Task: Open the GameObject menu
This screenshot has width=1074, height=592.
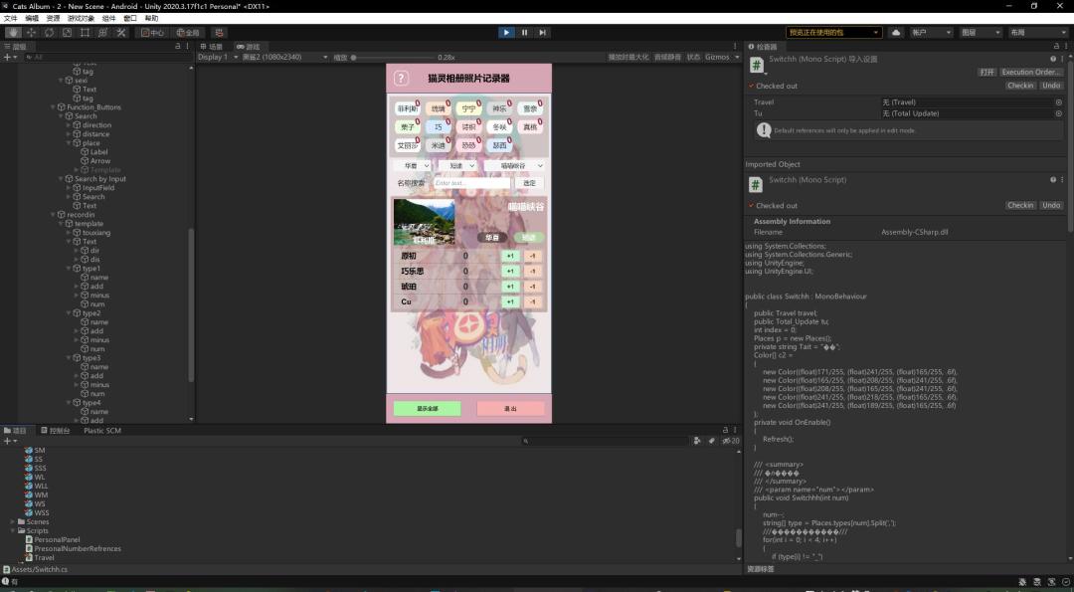Action: [x=81, y=19]
